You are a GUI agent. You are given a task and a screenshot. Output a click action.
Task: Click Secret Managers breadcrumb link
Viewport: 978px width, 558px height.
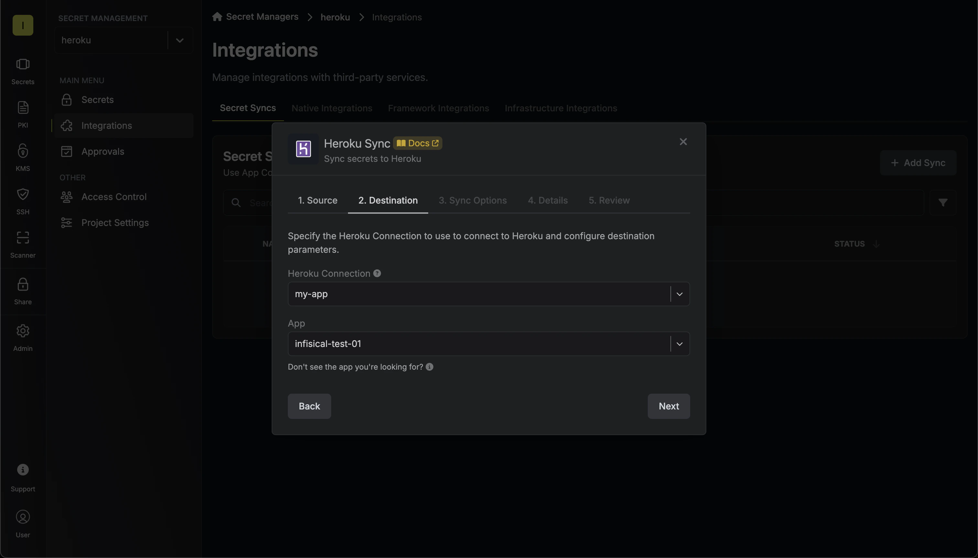262,17
